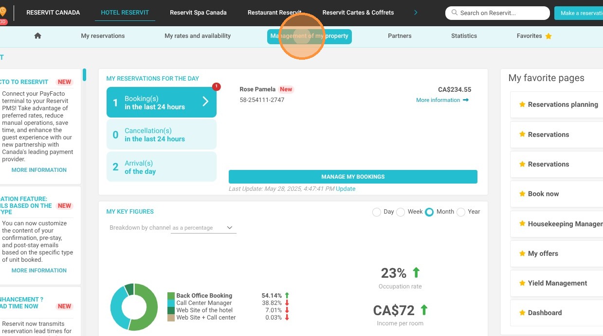Image resolution: width=603 pixels, height=336 pixels.
Task: Click the green arrow next to 54.14%
Action: (287, 296)
